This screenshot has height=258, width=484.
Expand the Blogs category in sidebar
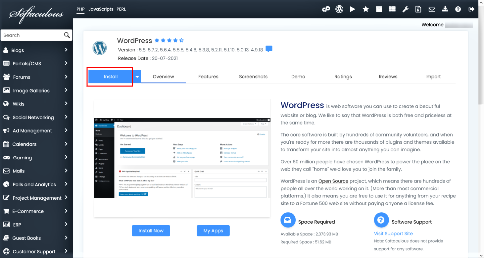pos(36,50)
